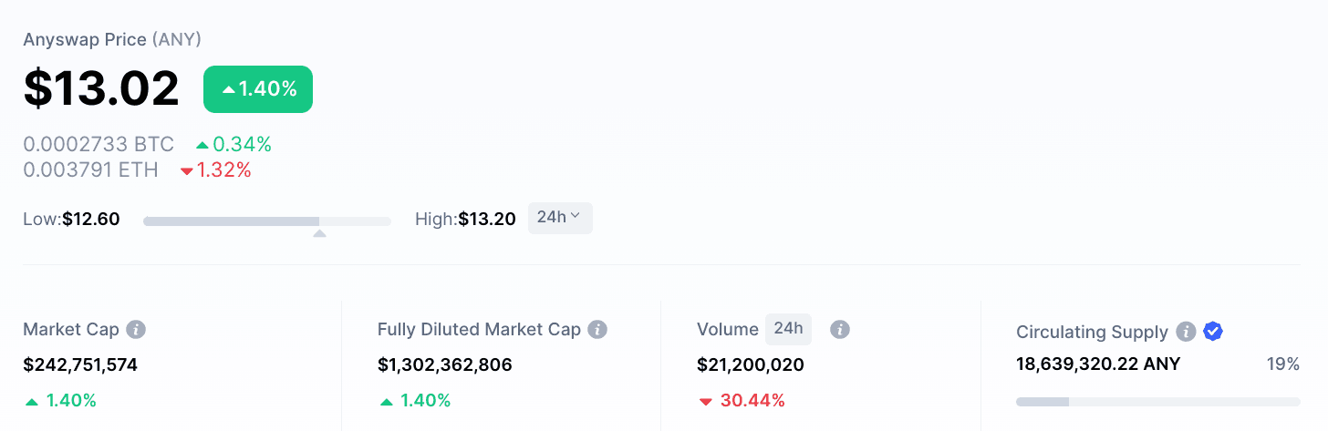Click the verified supply checkmark badge
The width and height of the screenshot is (1328, 431).
1212,332
